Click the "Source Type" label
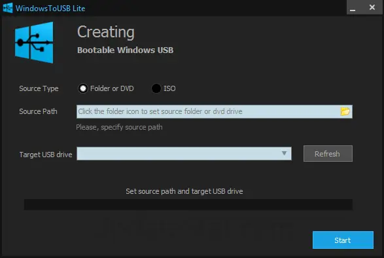The image size is (384, 258). point(39,88)
